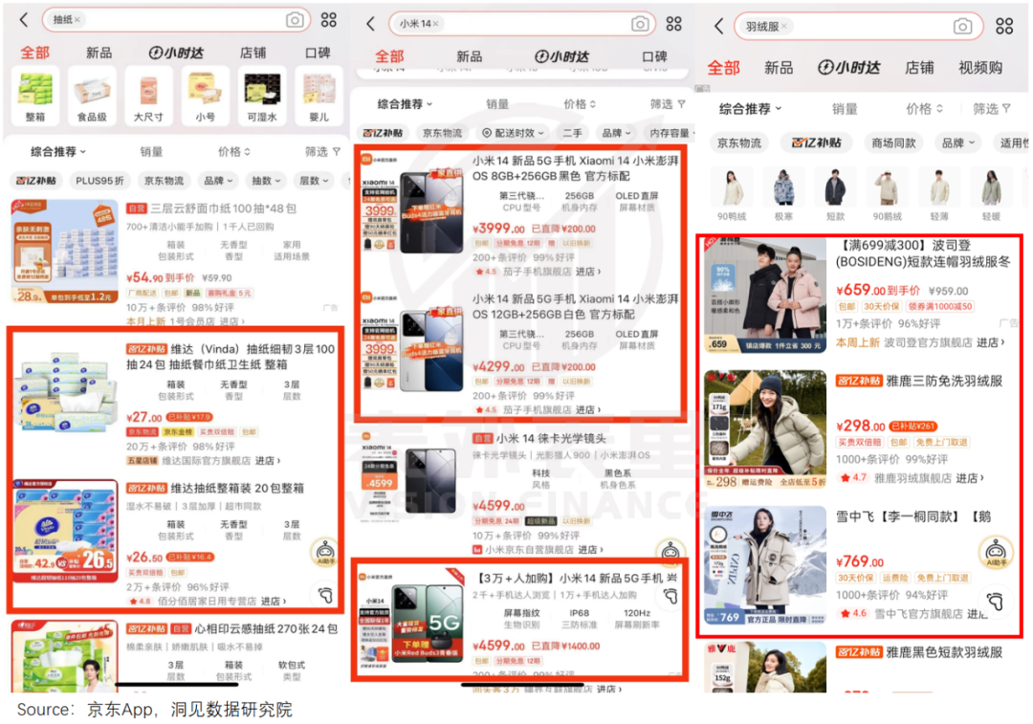Screen dimensions: 1033x724
Task: Open footprint history icon in 抽纸 results
Action: tap(325, 595)
